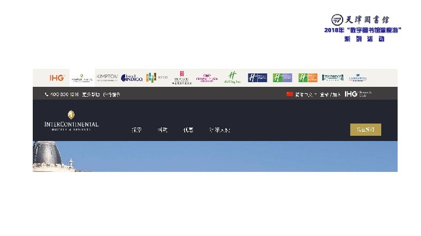Screen dimensions: 421x236
Task: Open the offers navigation menu item
Action: coord(188,130)
